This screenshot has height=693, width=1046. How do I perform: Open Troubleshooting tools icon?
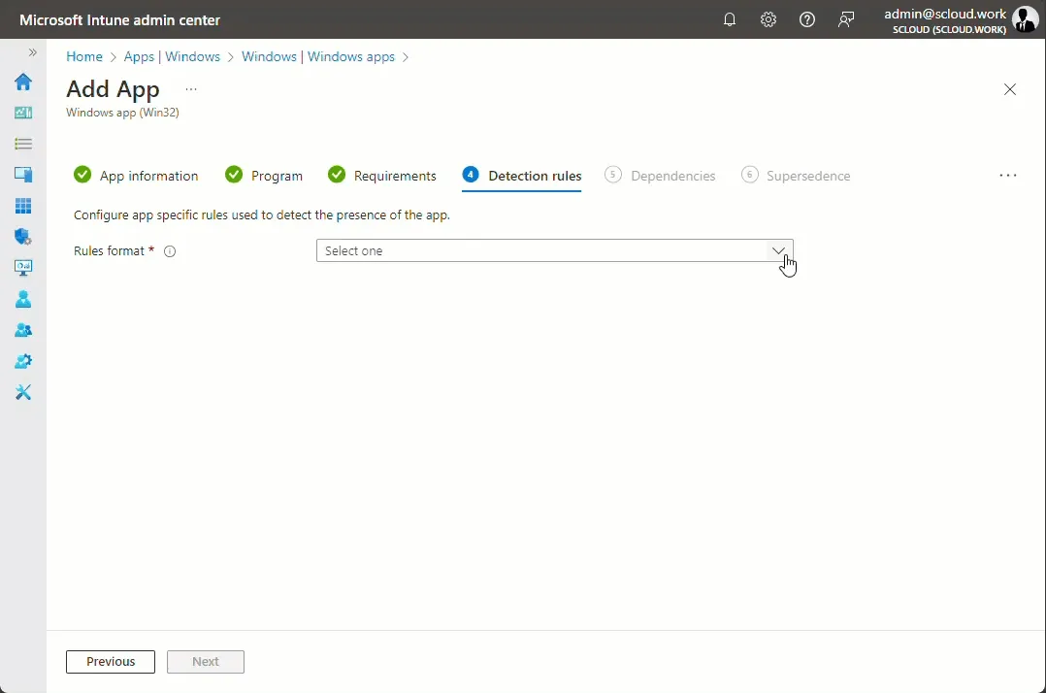(23, 392)
